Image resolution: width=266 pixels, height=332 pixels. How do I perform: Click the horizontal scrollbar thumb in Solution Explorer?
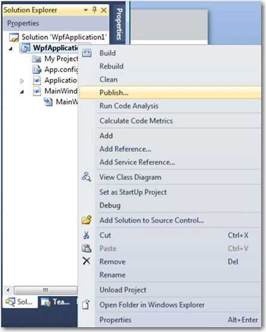46,290
